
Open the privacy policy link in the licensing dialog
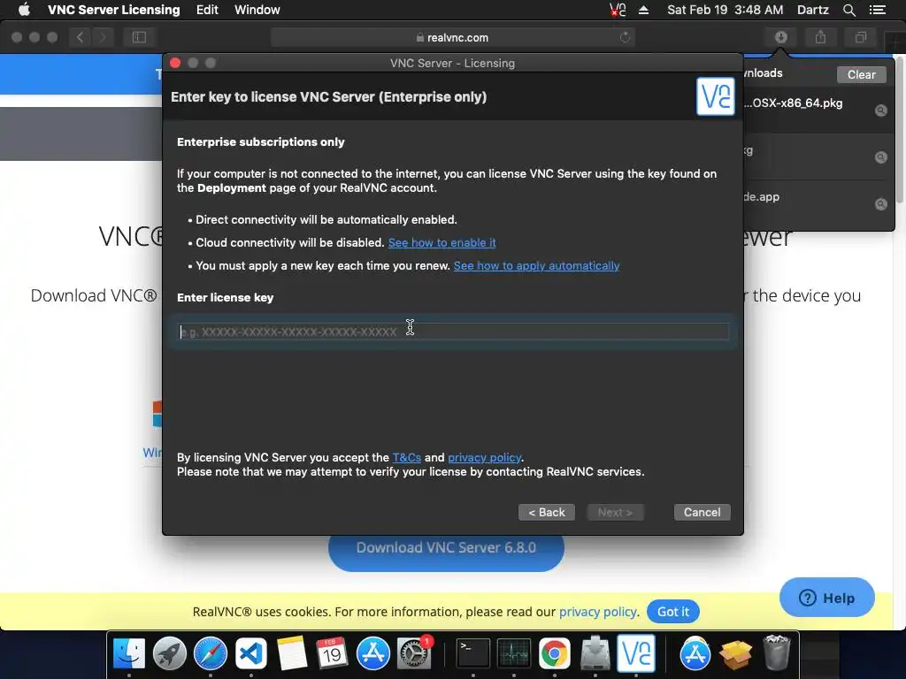point(485,457)
